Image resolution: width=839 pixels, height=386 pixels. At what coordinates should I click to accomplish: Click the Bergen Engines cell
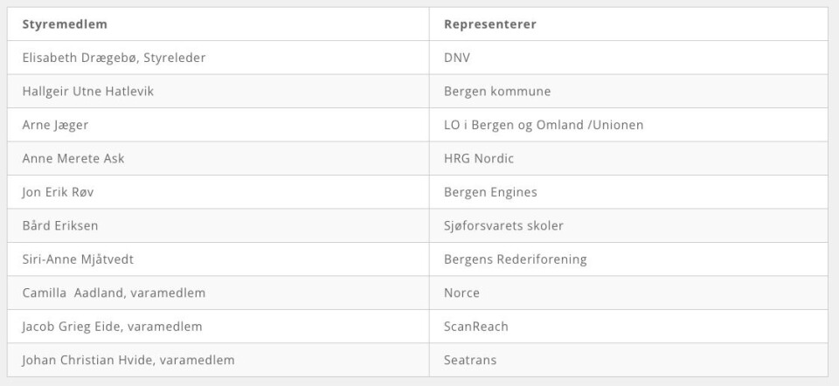click(490, 192)
